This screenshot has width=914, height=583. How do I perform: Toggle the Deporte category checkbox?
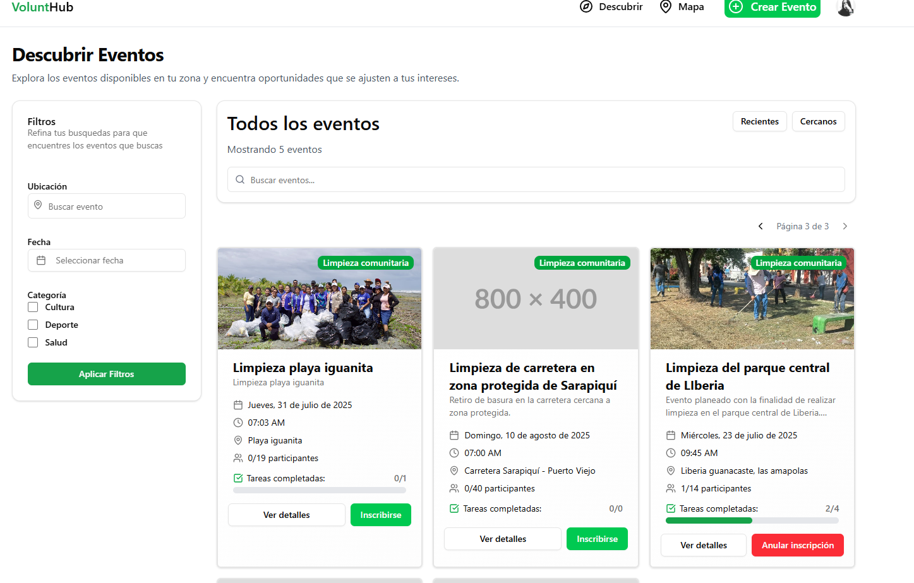click(33, 325)
